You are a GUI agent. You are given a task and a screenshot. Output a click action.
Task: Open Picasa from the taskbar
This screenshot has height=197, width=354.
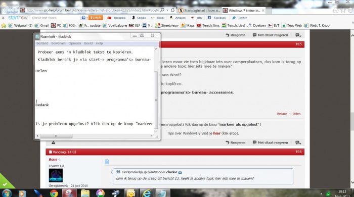pos(100,193)
